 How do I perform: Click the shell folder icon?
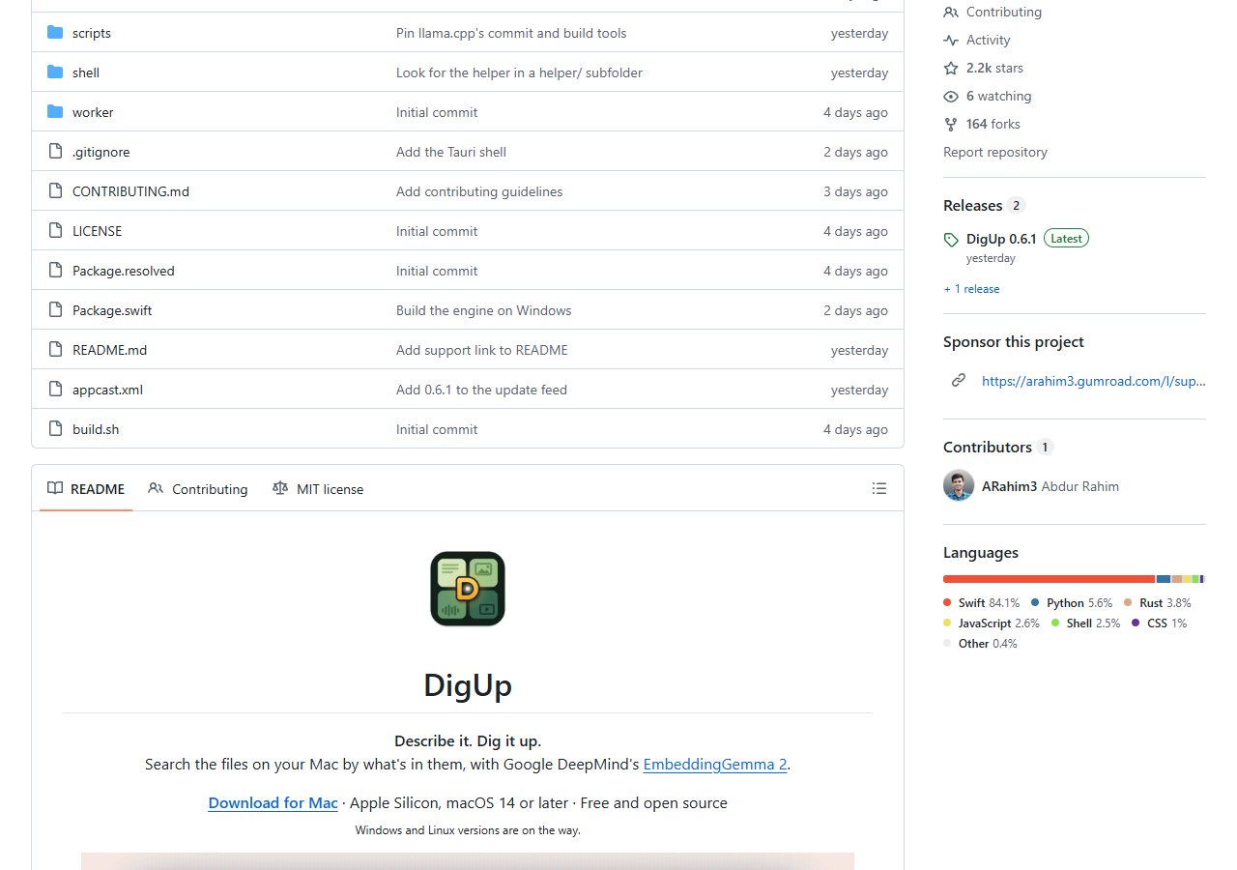[55, 72]
